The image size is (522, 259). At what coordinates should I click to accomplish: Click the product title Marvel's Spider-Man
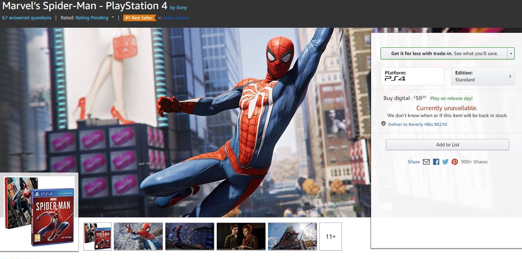(85, 6)
